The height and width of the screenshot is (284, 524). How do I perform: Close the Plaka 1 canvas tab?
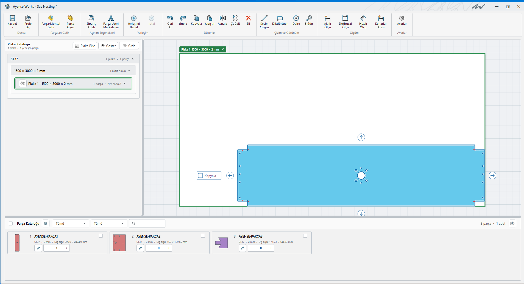pos(223,49)
